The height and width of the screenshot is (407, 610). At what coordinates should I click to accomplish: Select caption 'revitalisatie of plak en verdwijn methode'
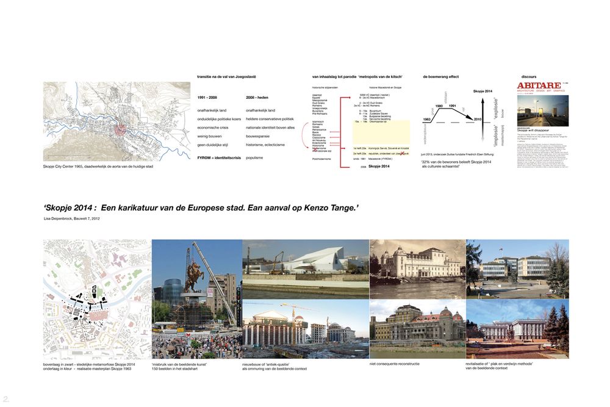tap(499, 364)
